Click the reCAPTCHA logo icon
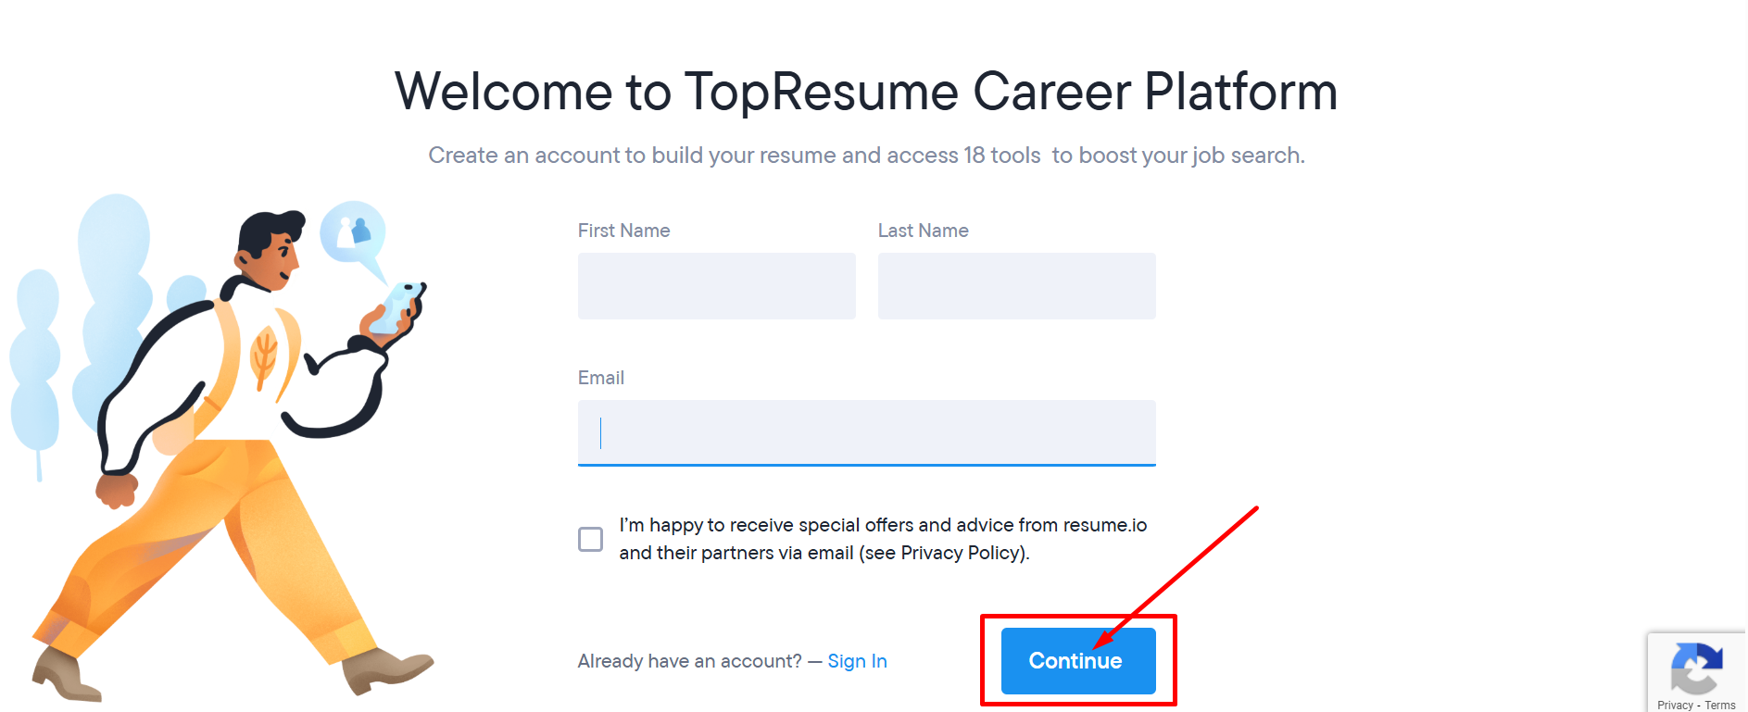 (x=1695, y=668)
